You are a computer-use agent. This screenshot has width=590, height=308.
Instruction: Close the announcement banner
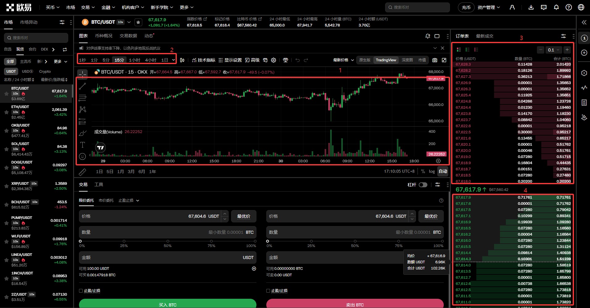442,48
